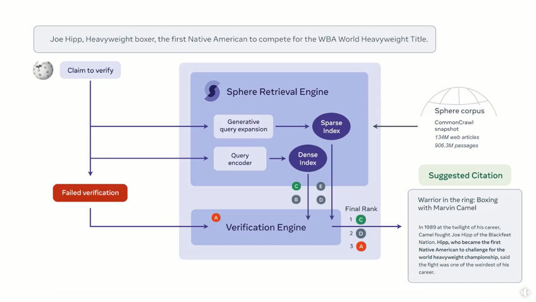Click the gray E circle marker
Screen dimensions: 536x302
point(320,186)
